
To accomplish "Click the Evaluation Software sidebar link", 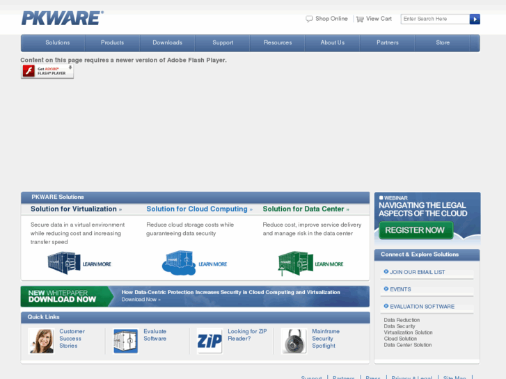I will pos(422,307).
